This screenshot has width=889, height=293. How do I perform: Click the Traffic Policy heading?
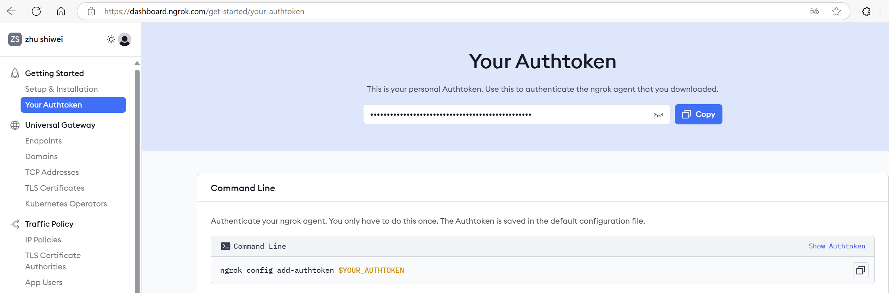[x=49, y=224]
